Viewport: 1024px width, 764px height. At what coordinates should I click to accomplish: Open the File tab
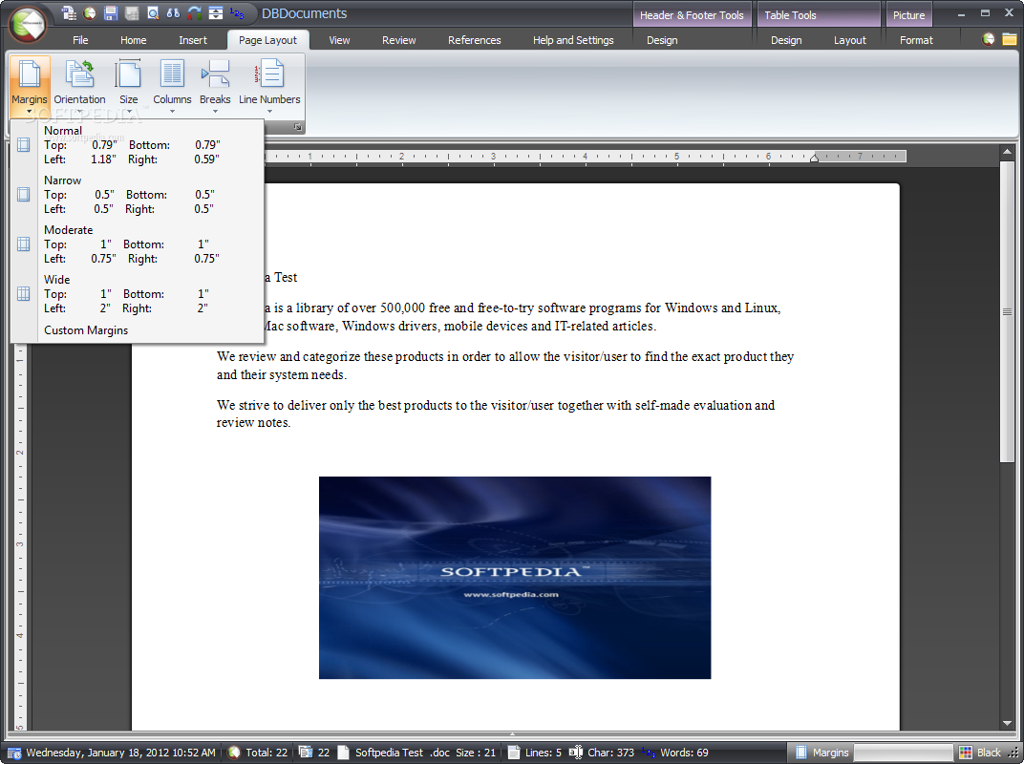click(80, 40)
